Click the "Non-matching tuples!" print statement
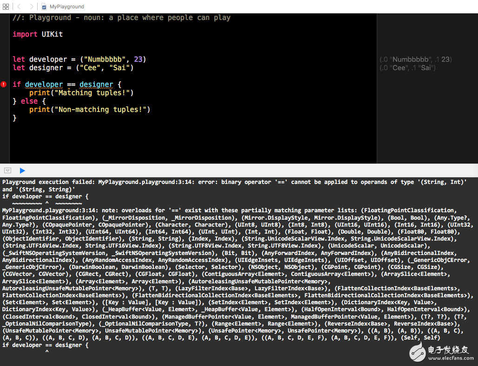The height and width of the screenshot is (366, 478). coord(90,110)
